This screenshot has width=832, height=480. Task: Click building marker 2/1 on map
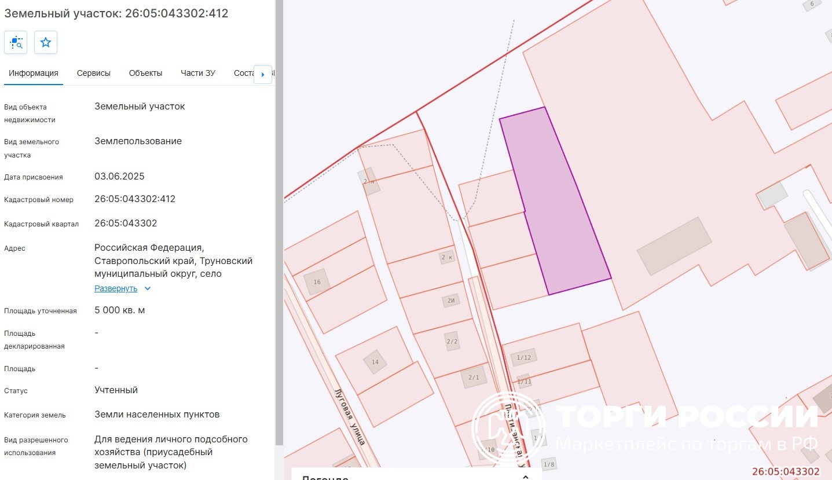(x=474, y=378)
